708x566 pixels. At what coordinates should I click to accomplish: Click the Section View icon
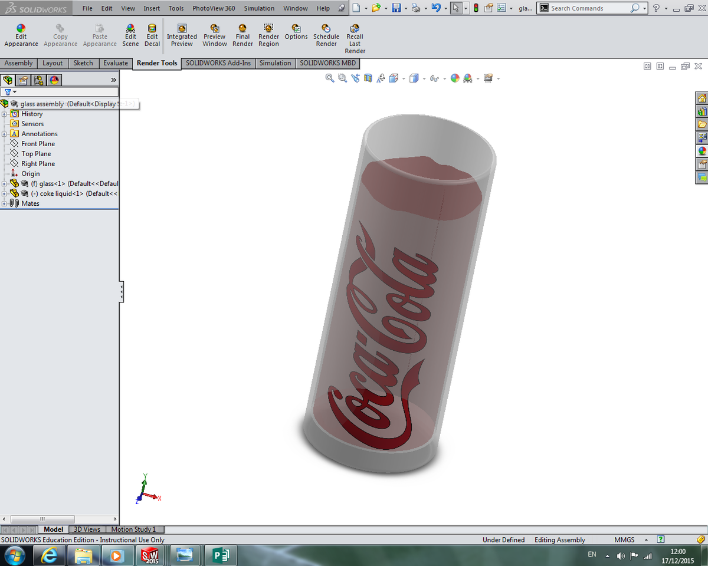[368, 78]
